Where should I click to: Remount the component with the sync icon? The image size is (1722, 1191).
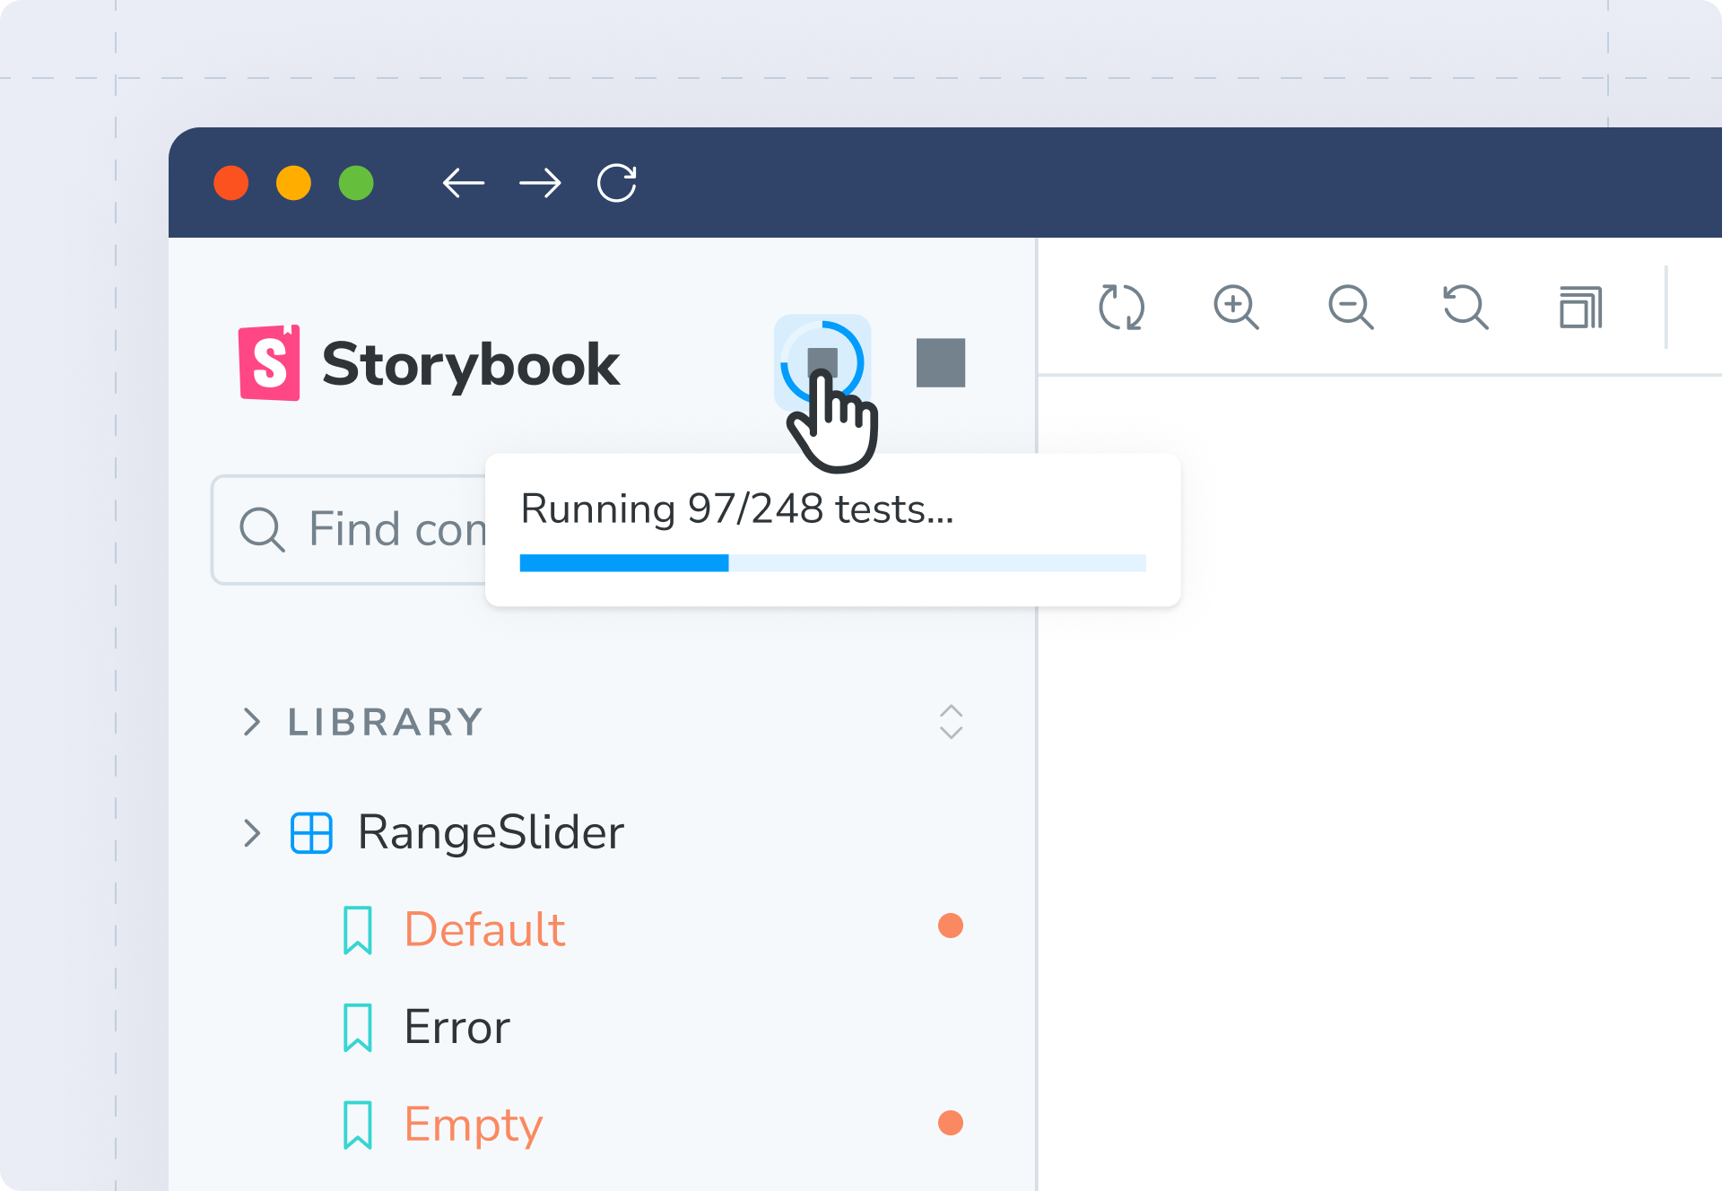pos(1121,308)
